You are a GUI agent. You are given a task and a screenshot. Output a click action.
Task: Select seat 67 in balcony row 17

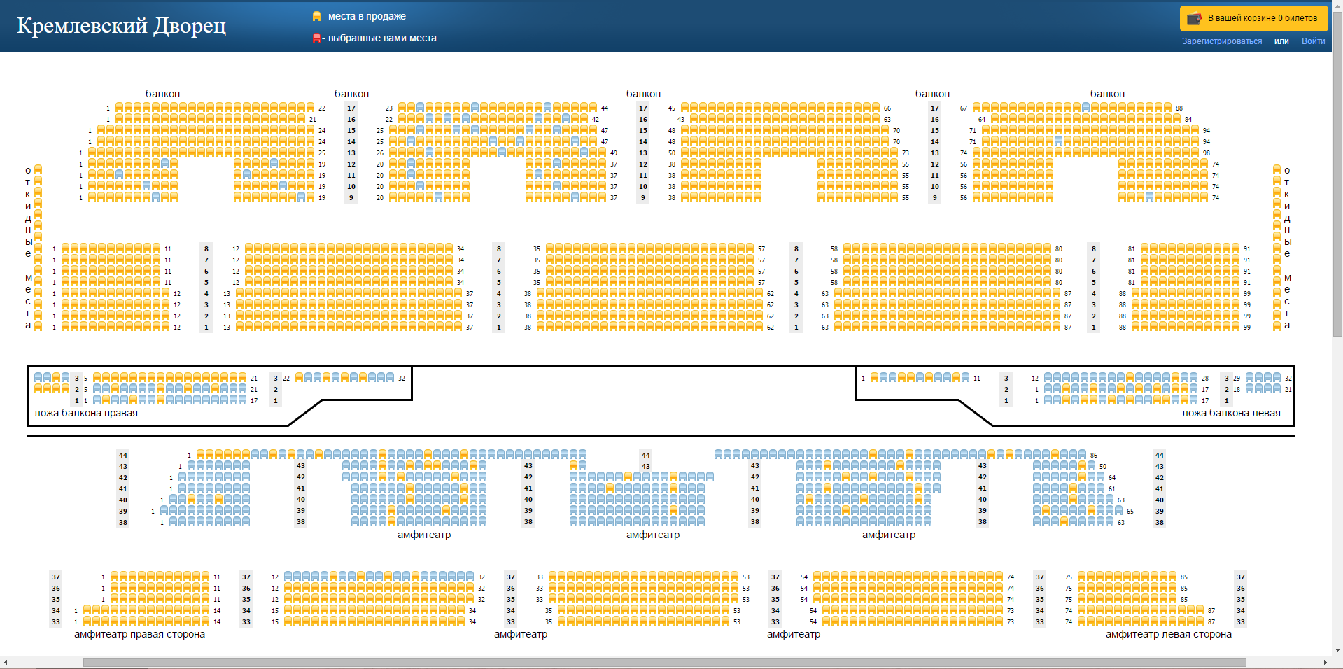(x=977, y=108)
